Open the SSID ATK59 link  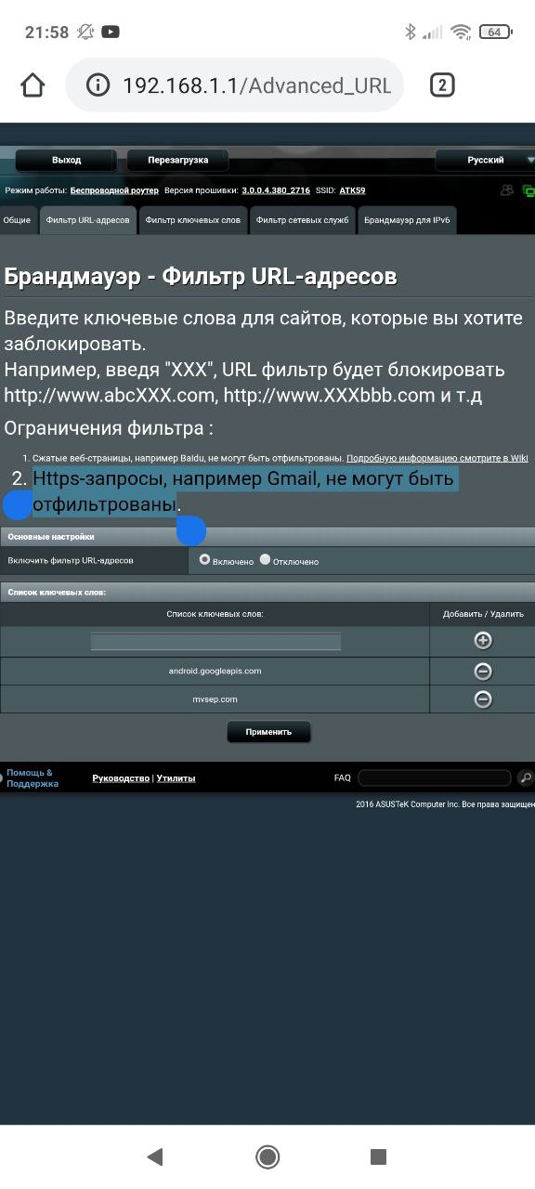352,190
